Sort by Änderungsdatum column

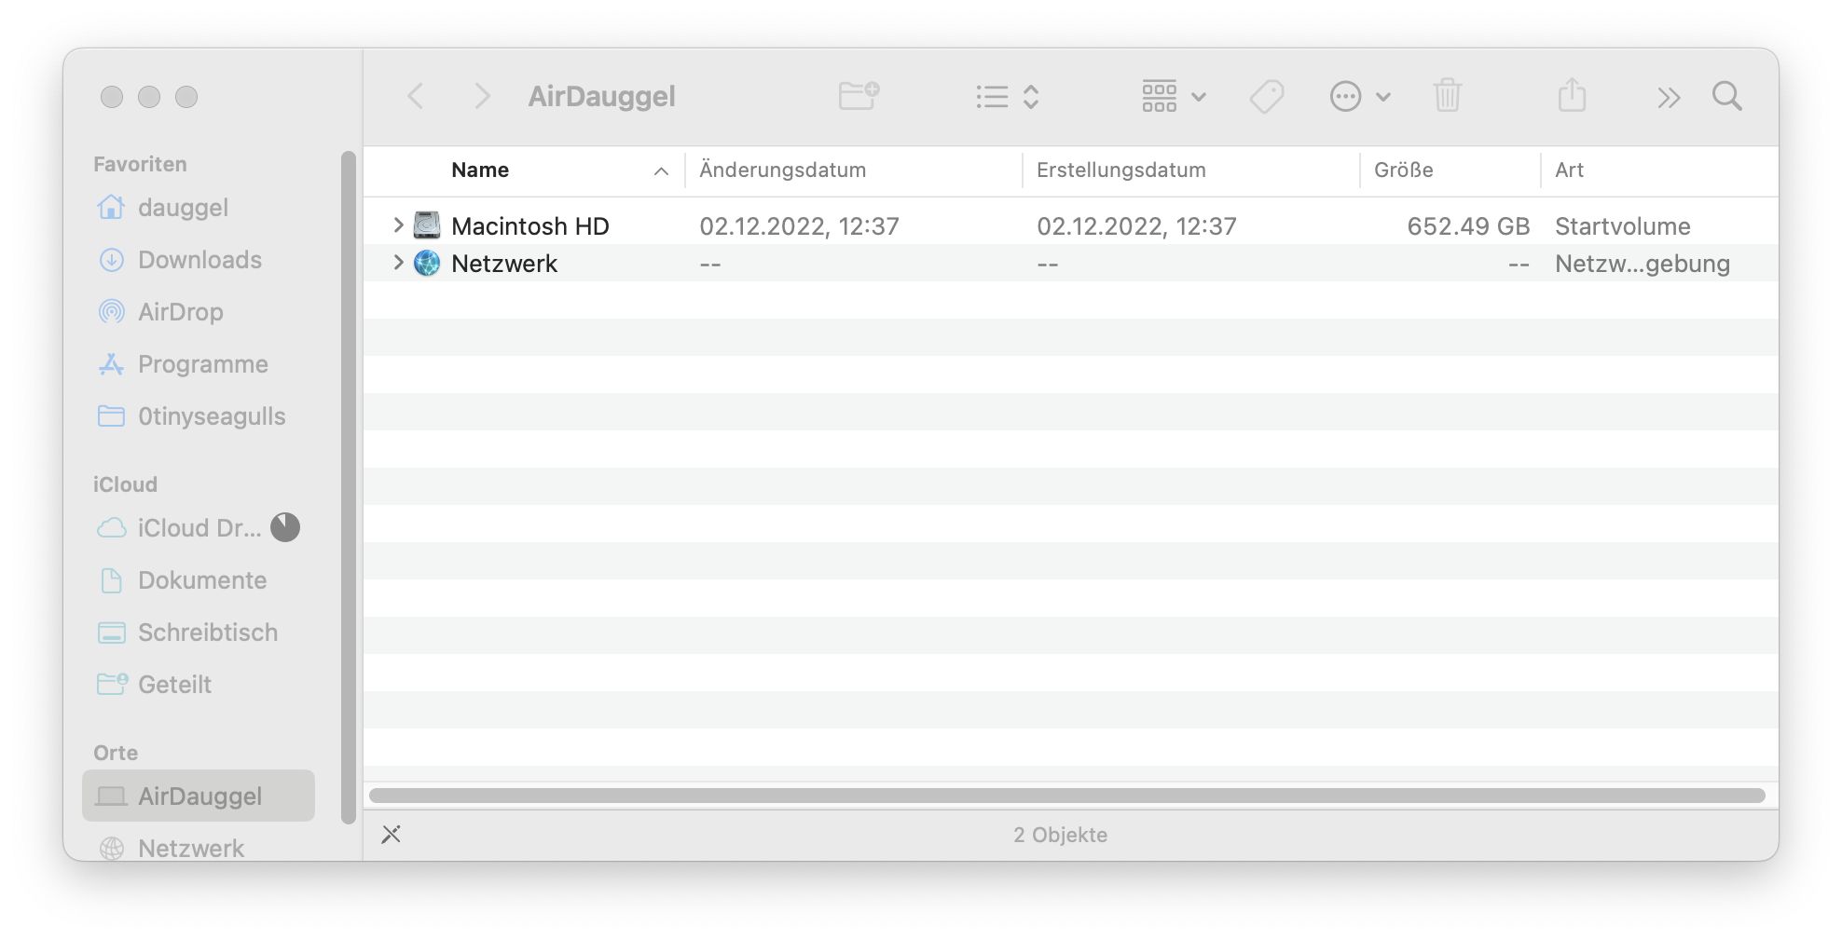click(x=782, y=170)
